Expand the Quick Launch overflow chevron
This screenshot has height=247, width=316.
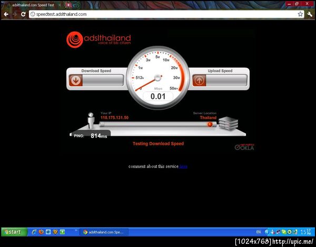(x=76, y=230)
